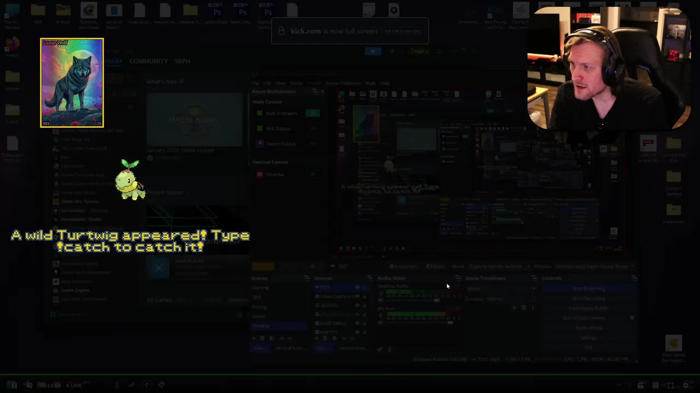The height and width of the screenshot is (393, 700).
Task: Remove selected source with Sources trash icon
Action: coord(325,338)
